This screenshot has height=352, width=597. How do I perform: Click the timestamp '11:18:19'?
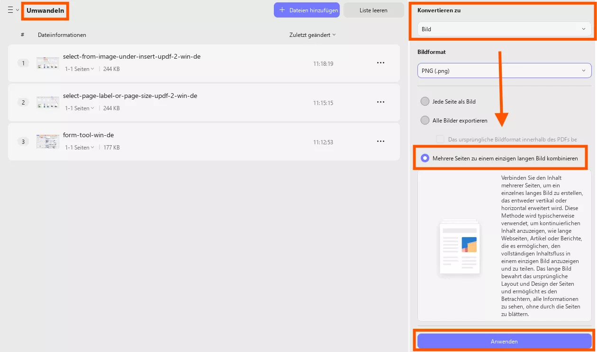pyautogui.click(x=323, y=63)
